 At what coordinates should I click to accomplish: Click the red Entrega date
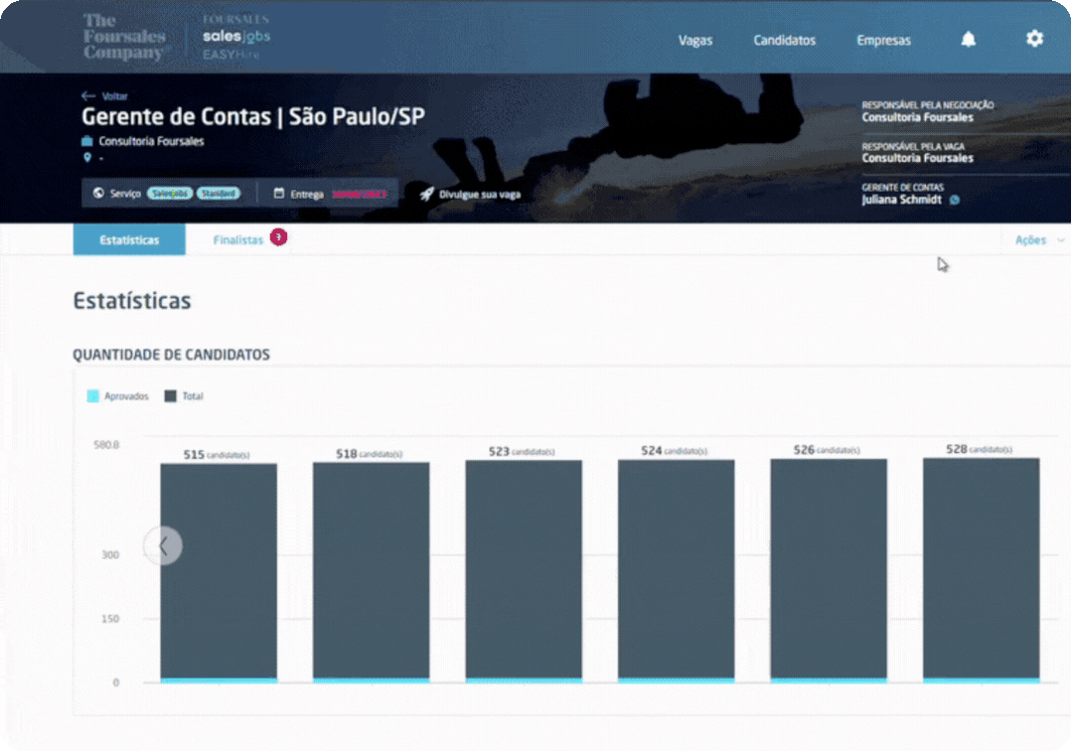click(360, 195)
